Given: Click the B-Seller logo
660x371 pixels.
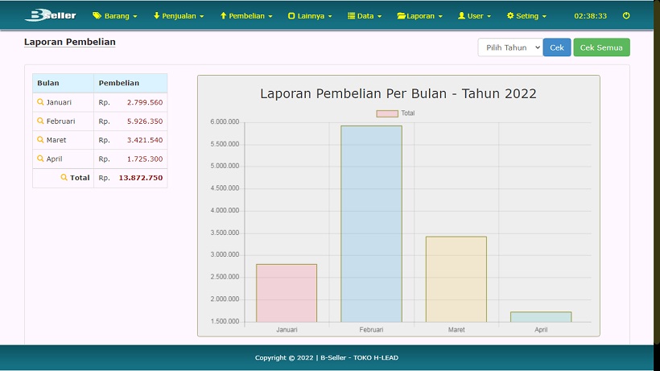Looking at the screenshot, I should pos(50,15).
